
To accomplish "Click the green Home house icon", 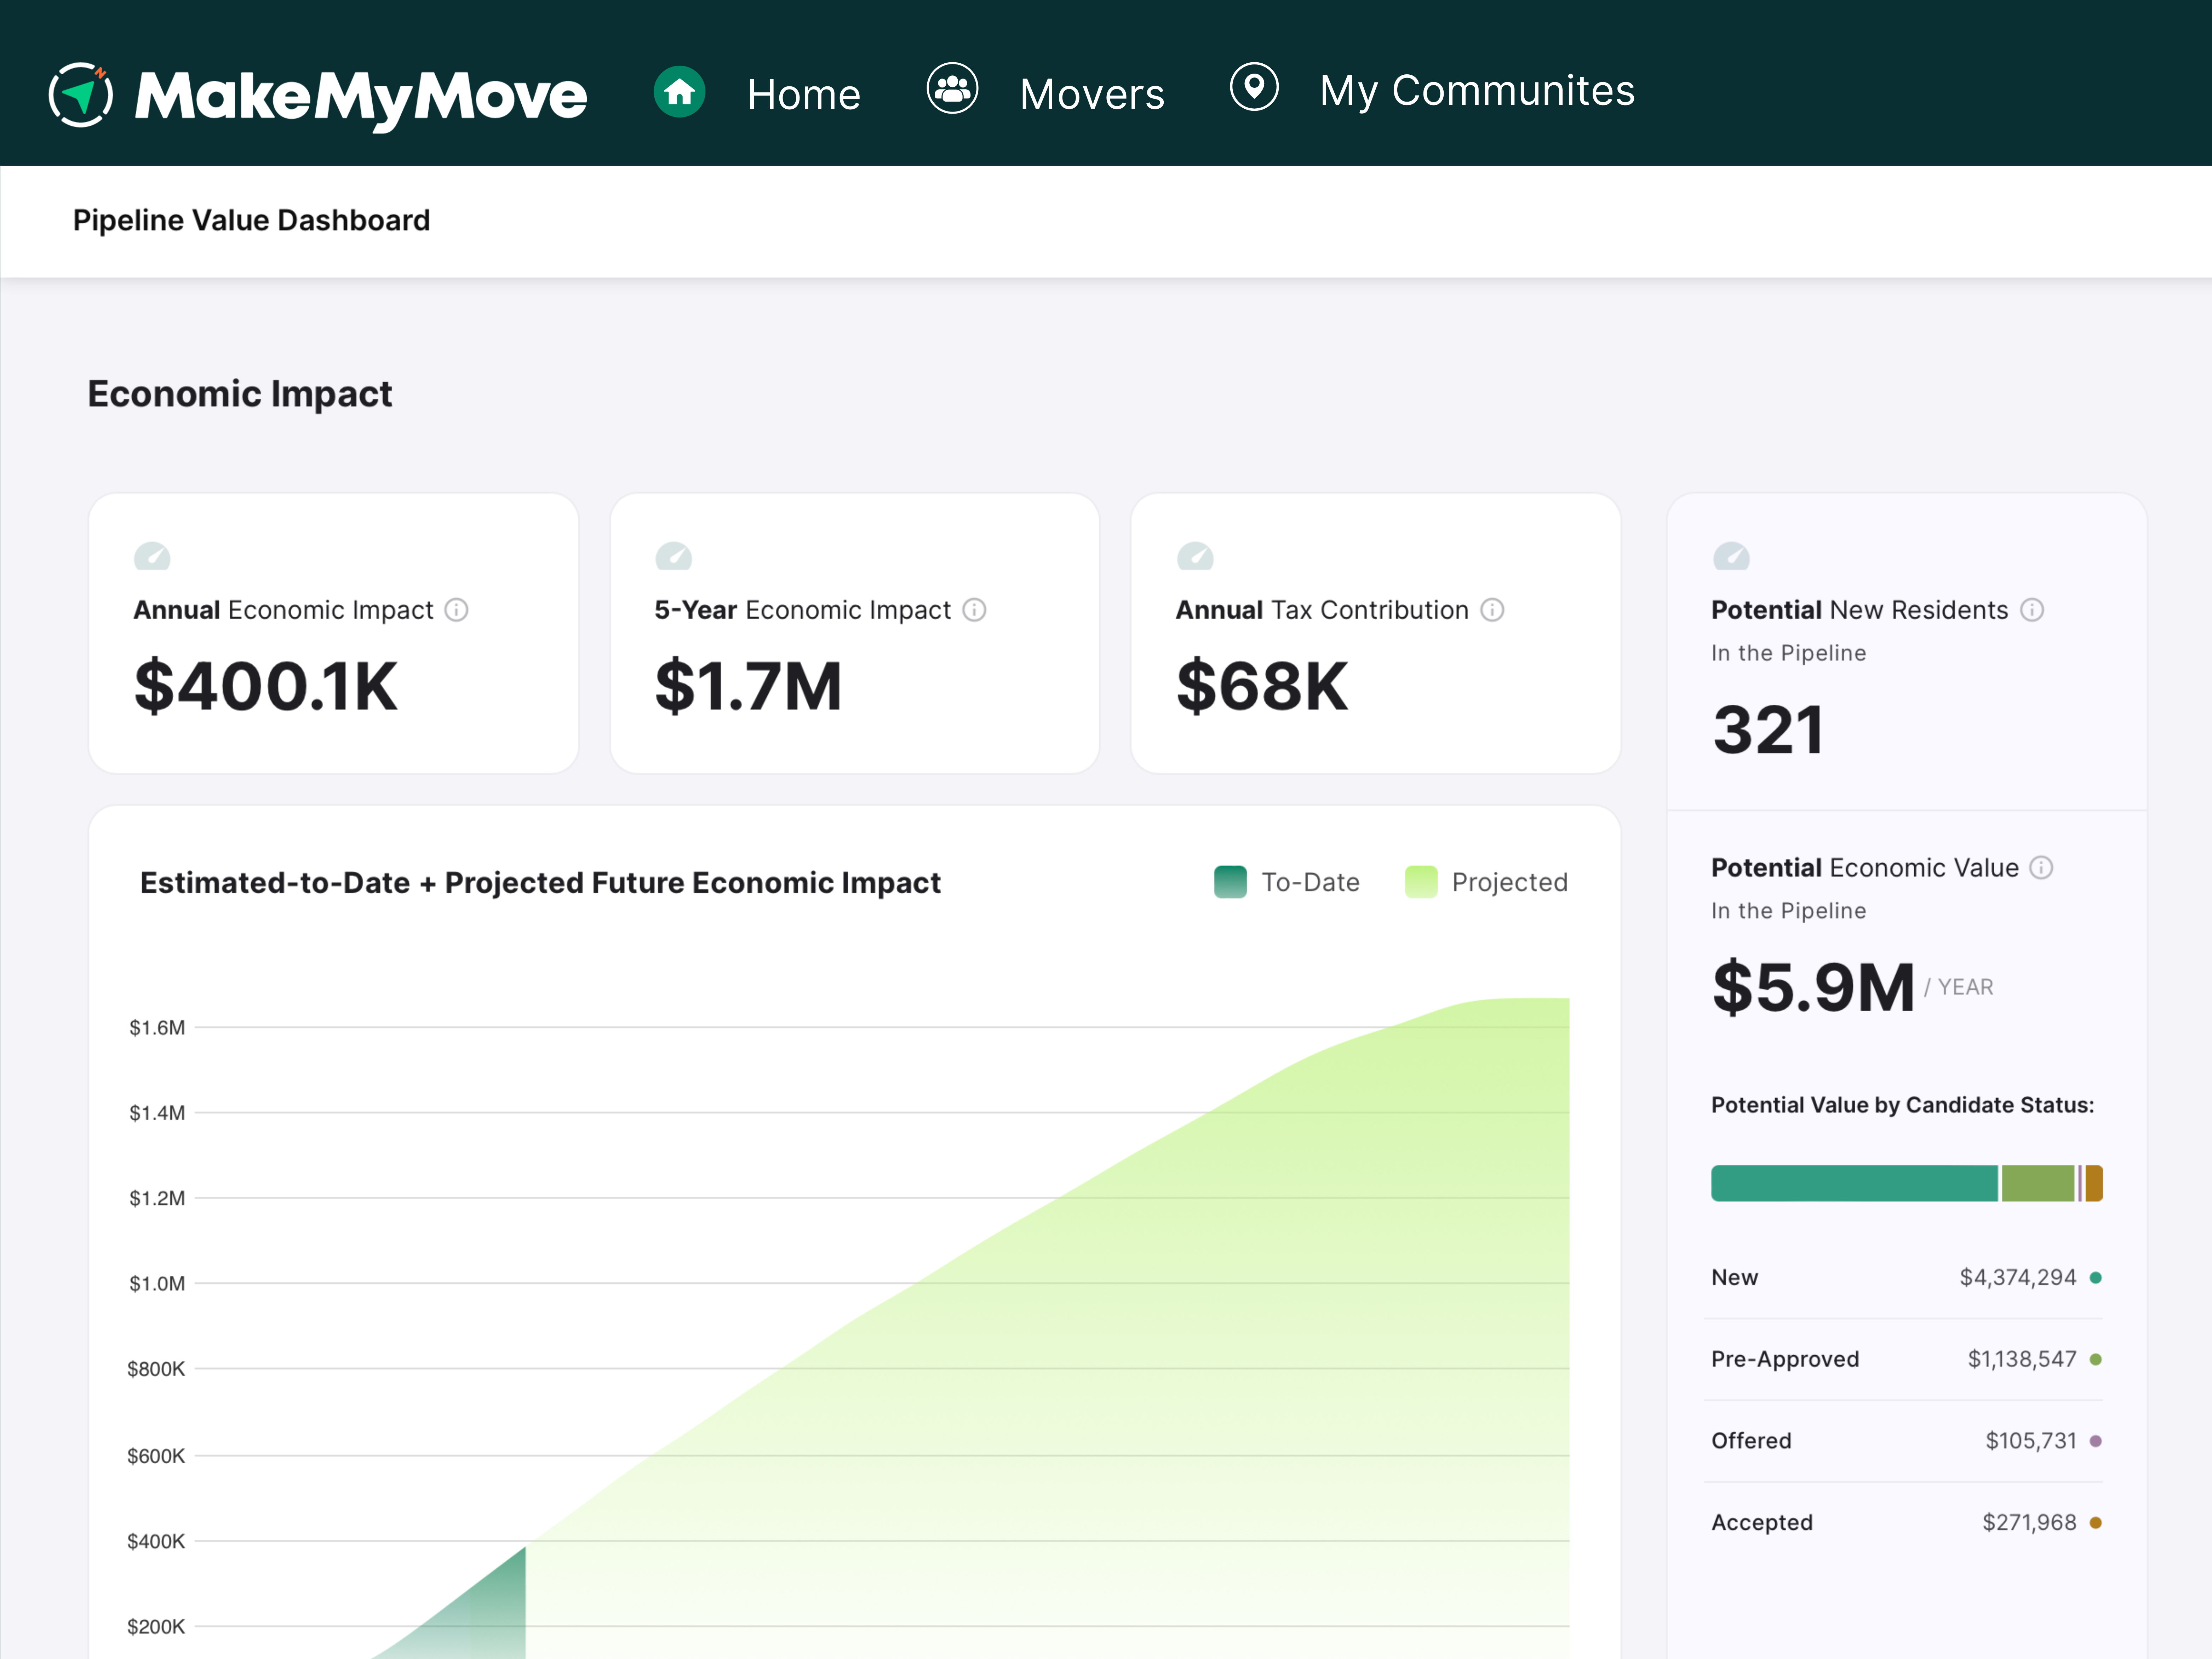I will (680, 92).
